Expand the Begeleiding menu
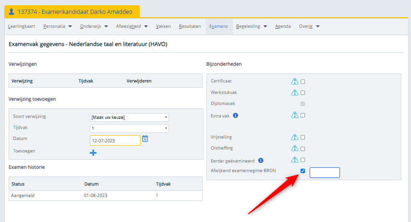Screen dimensions: 411x222 point(252,26)
